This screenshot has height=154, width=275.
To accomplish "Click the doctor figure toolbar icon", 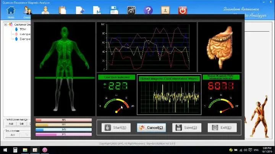I will [45, 10].
